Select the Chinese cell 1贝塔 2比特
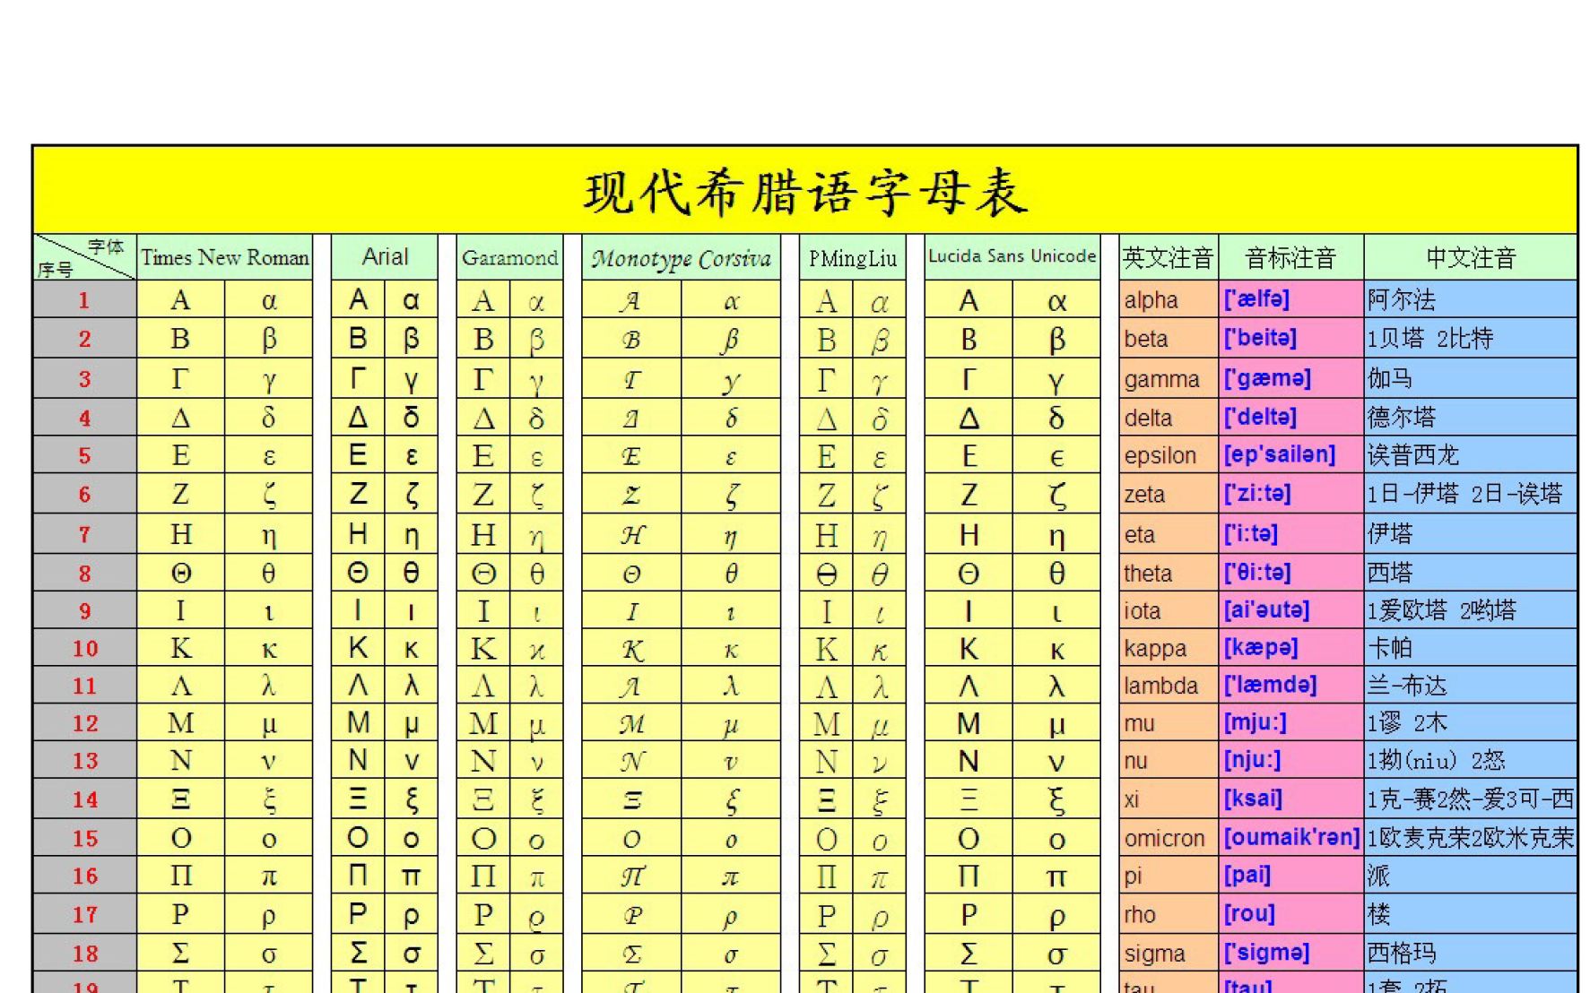This screenshot has height=993, width=1590. (x=1471, y=339)
